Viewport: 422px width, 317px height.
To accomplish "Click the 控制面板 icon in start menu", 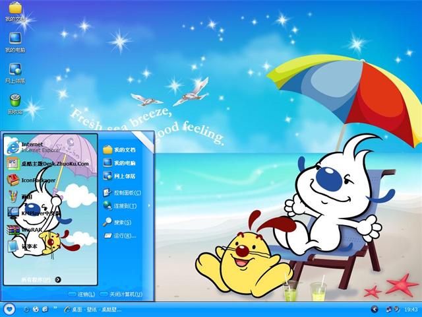I will [x=107, y=192].
